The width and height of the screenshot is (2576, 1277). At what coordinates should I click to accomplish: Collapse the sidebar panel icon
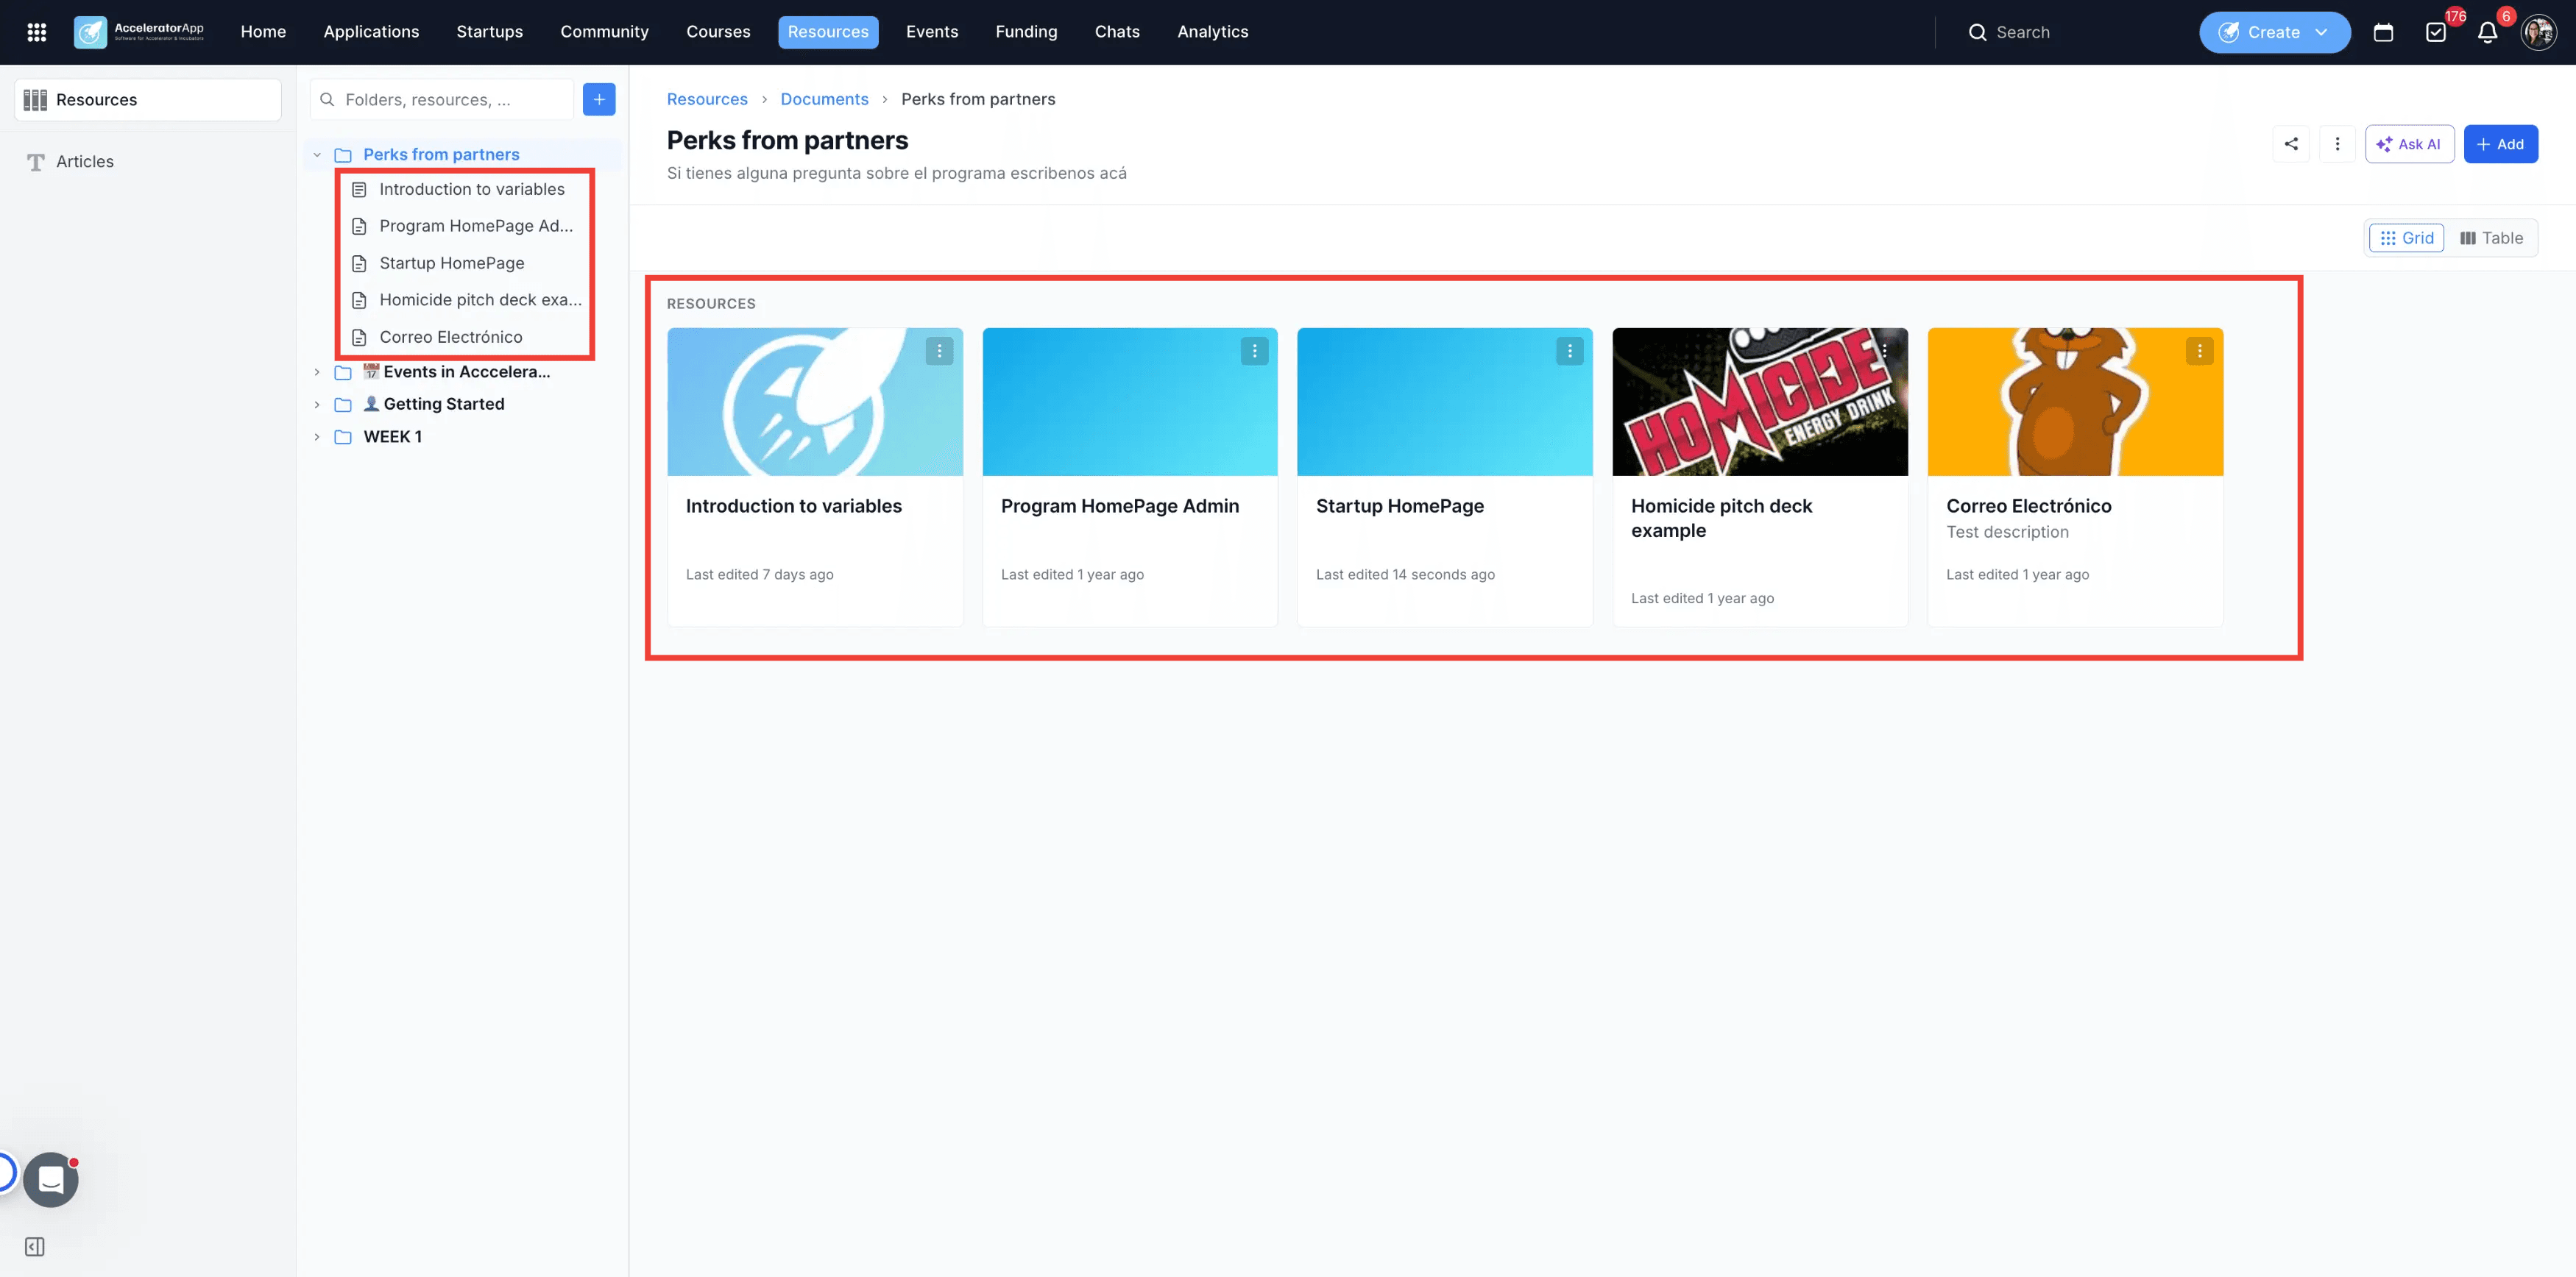pyautogui.click(x=35, y=1246)
